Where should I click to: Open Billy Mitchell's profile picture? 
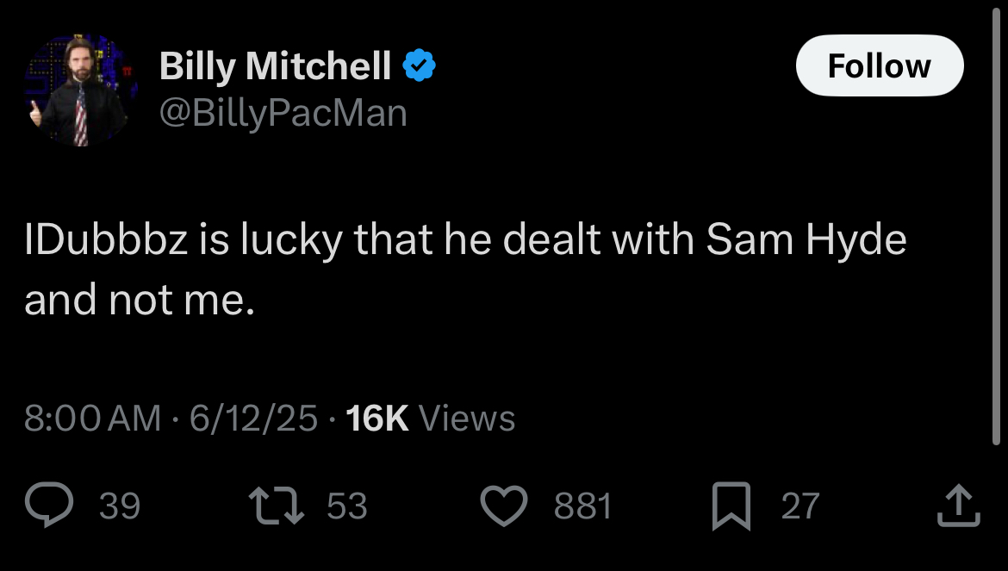[x=80, y=90]
